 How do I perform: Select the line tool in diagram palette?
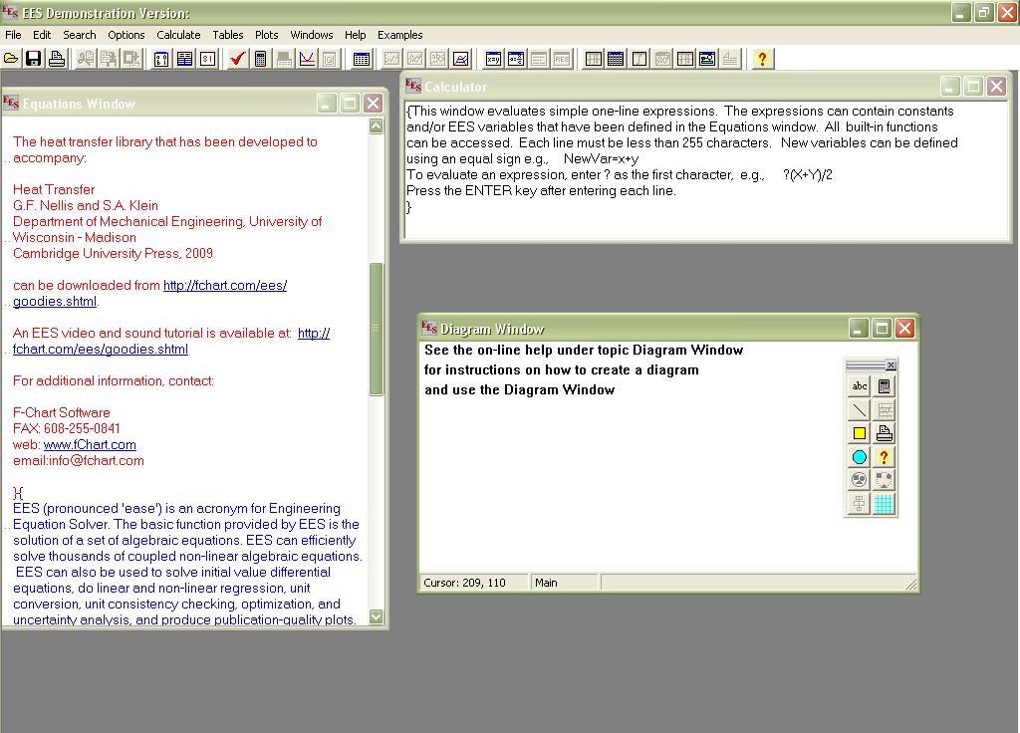pos(859,409)
